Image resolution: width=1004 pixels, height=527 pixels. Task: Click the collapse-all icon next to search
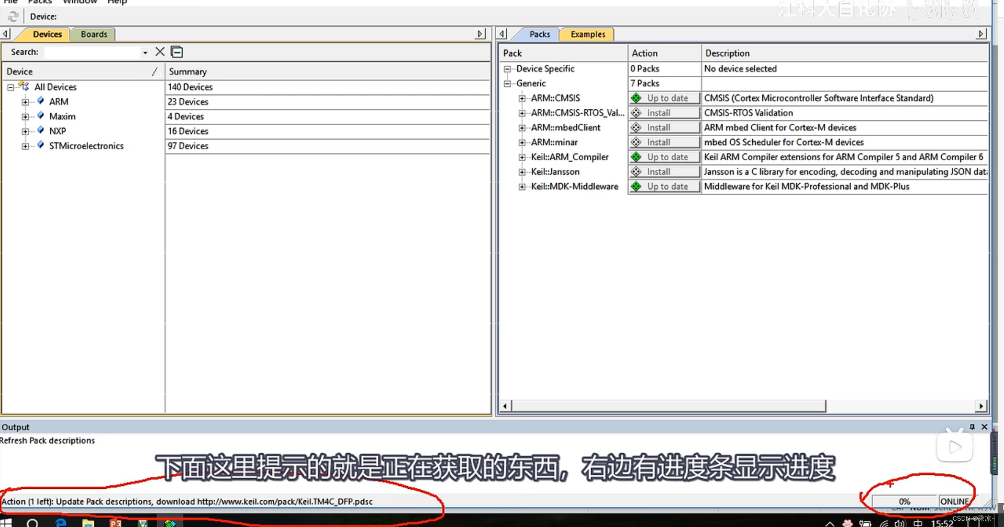tap(177, 52)
